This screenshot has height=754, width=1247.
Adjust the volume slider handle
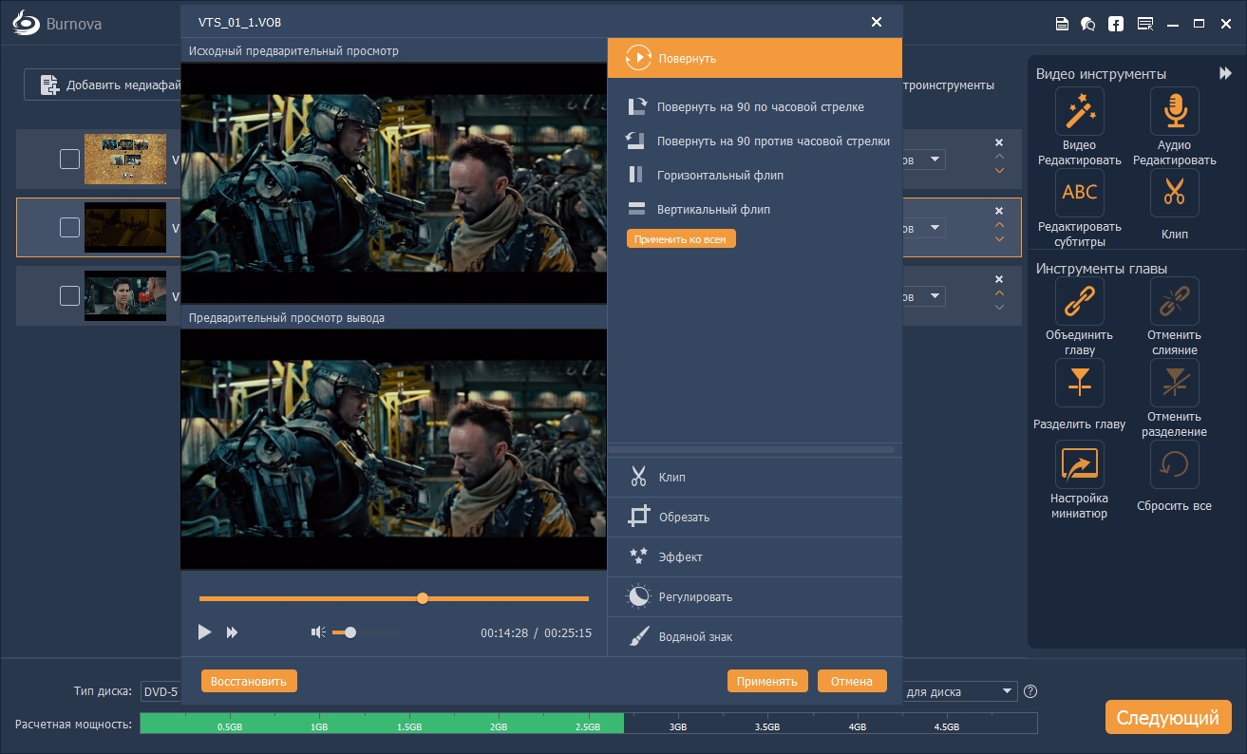pyautogui.click(x=350, y=632)
